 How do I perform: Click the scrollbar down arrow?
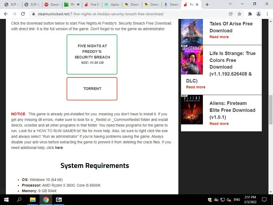coord(271,192)
